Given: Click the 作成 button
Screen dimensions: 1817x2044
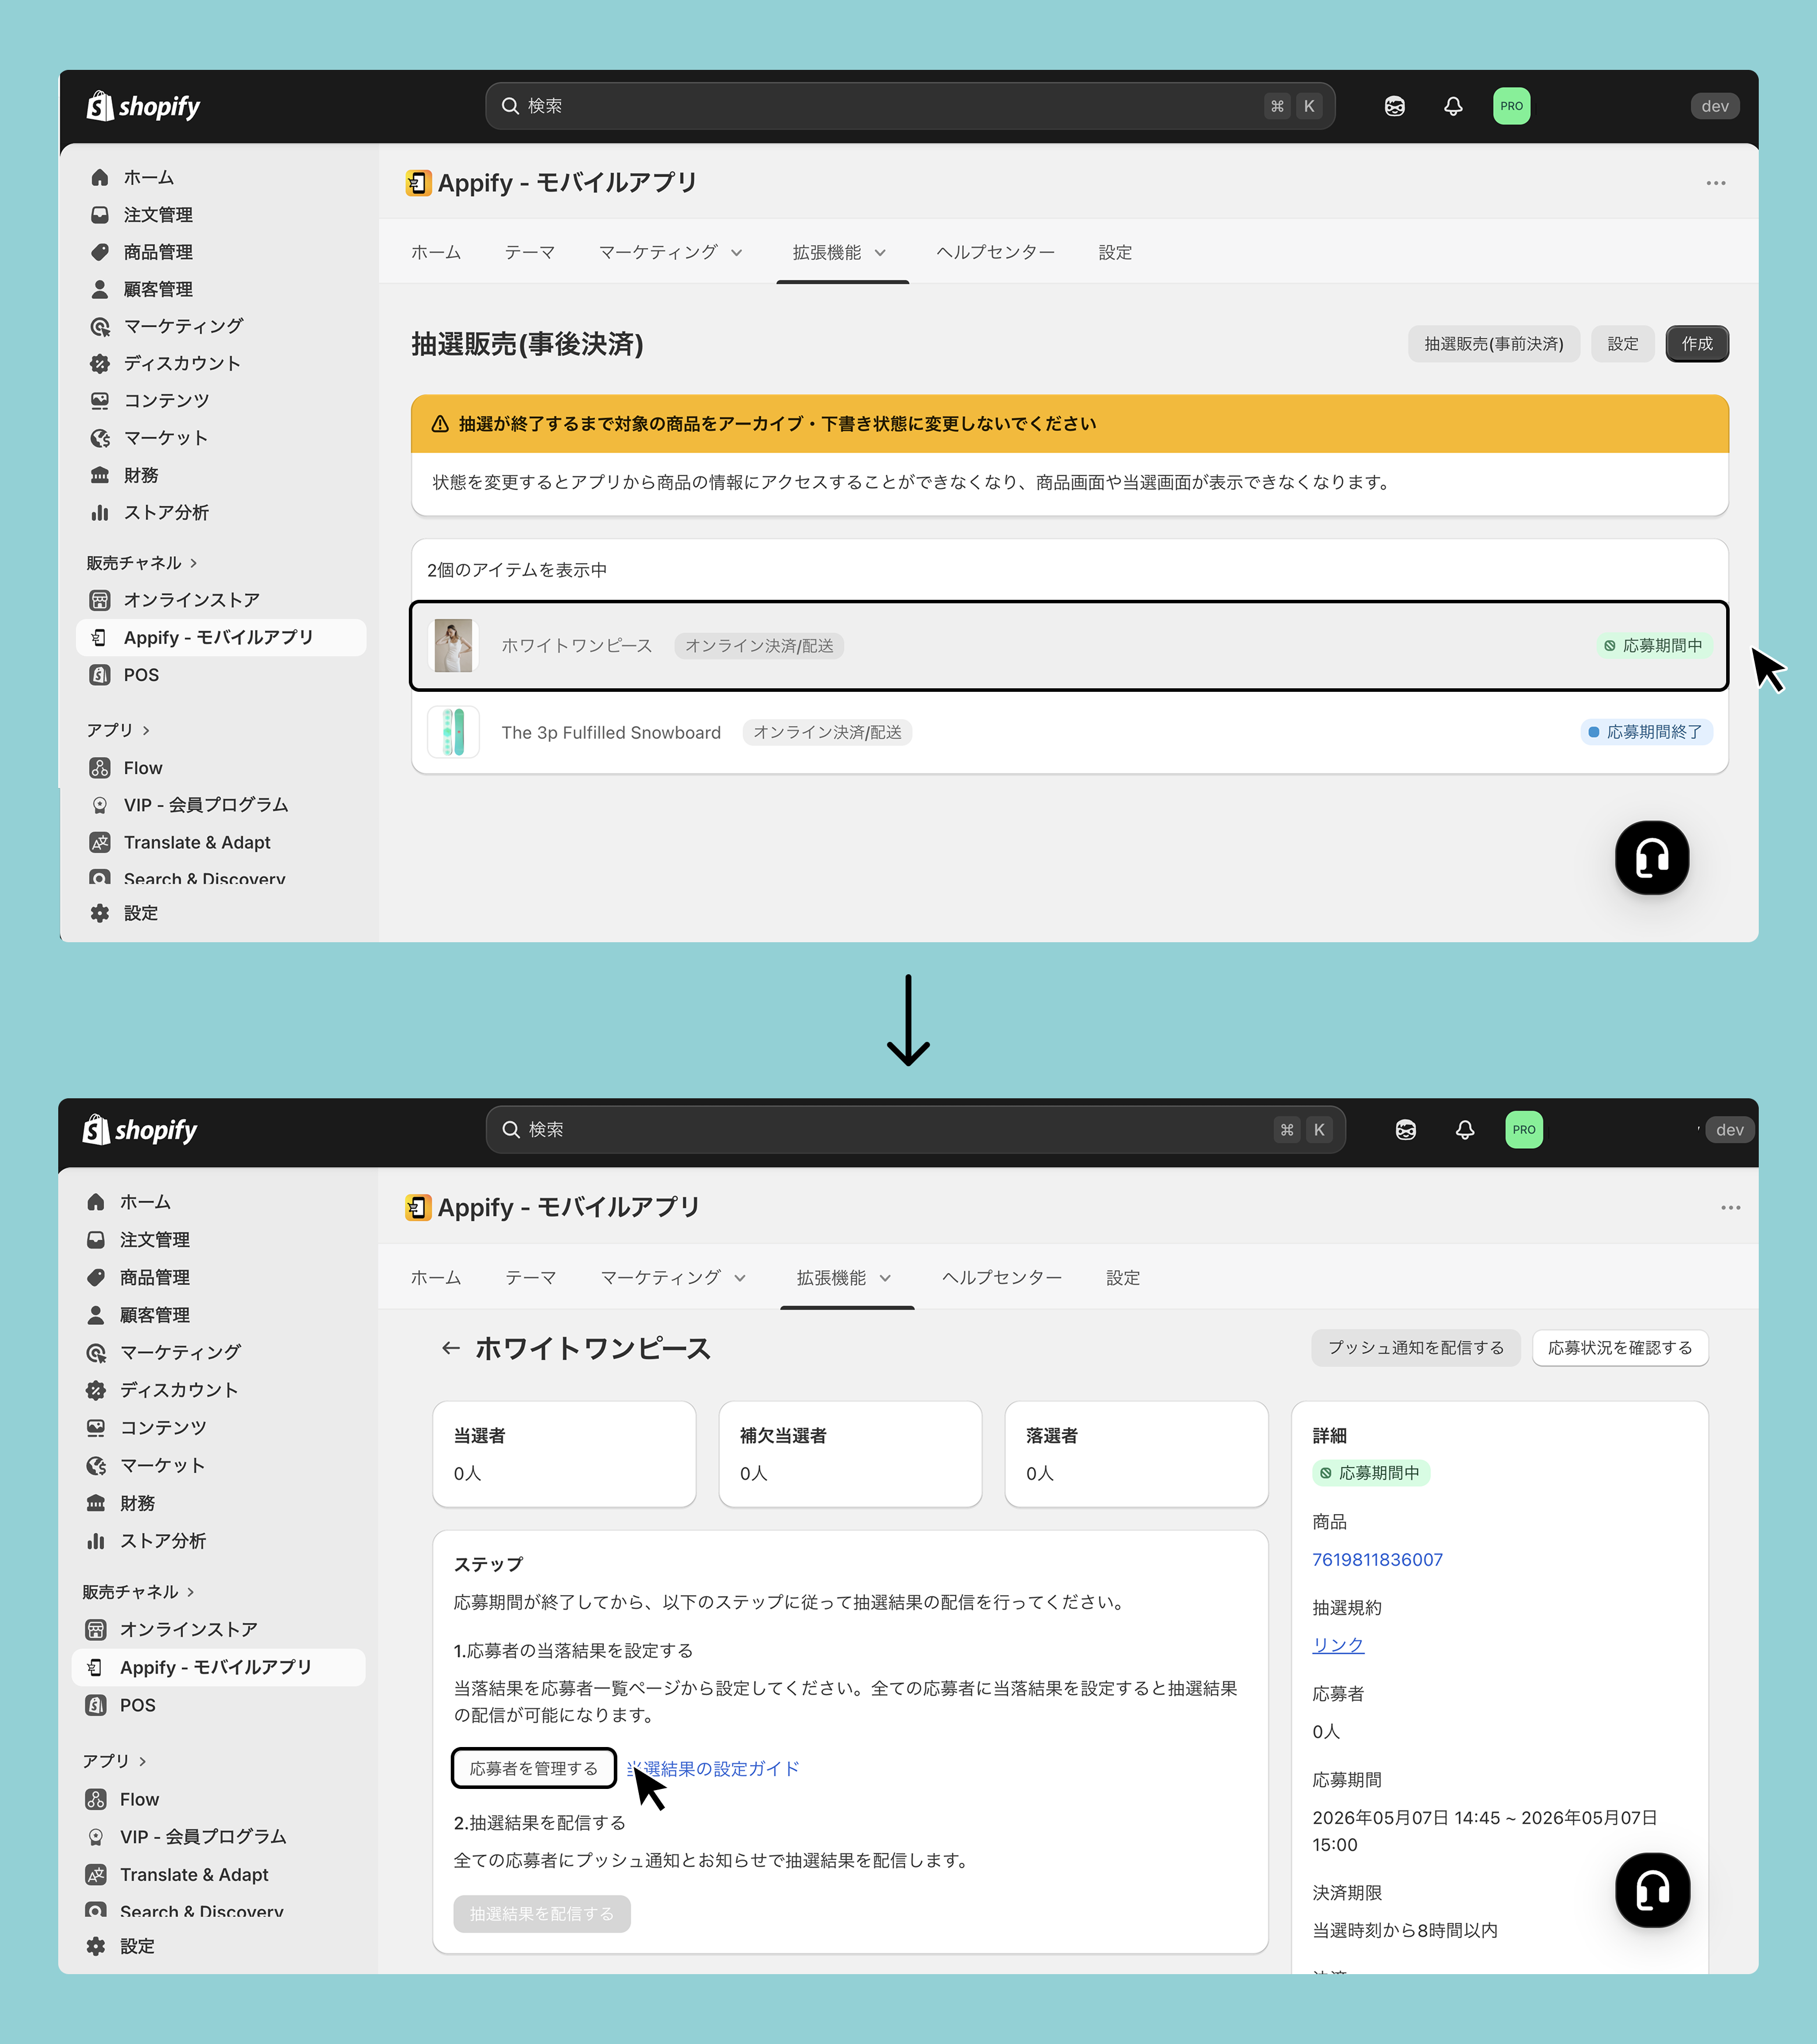Looking at the screenshot, I should pos(1696,344).
